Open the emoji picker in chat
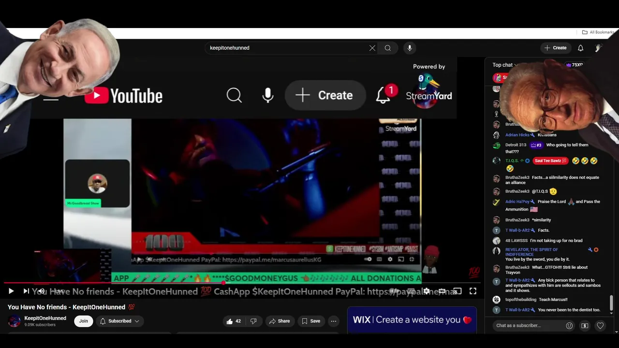 tap(569, 326)
